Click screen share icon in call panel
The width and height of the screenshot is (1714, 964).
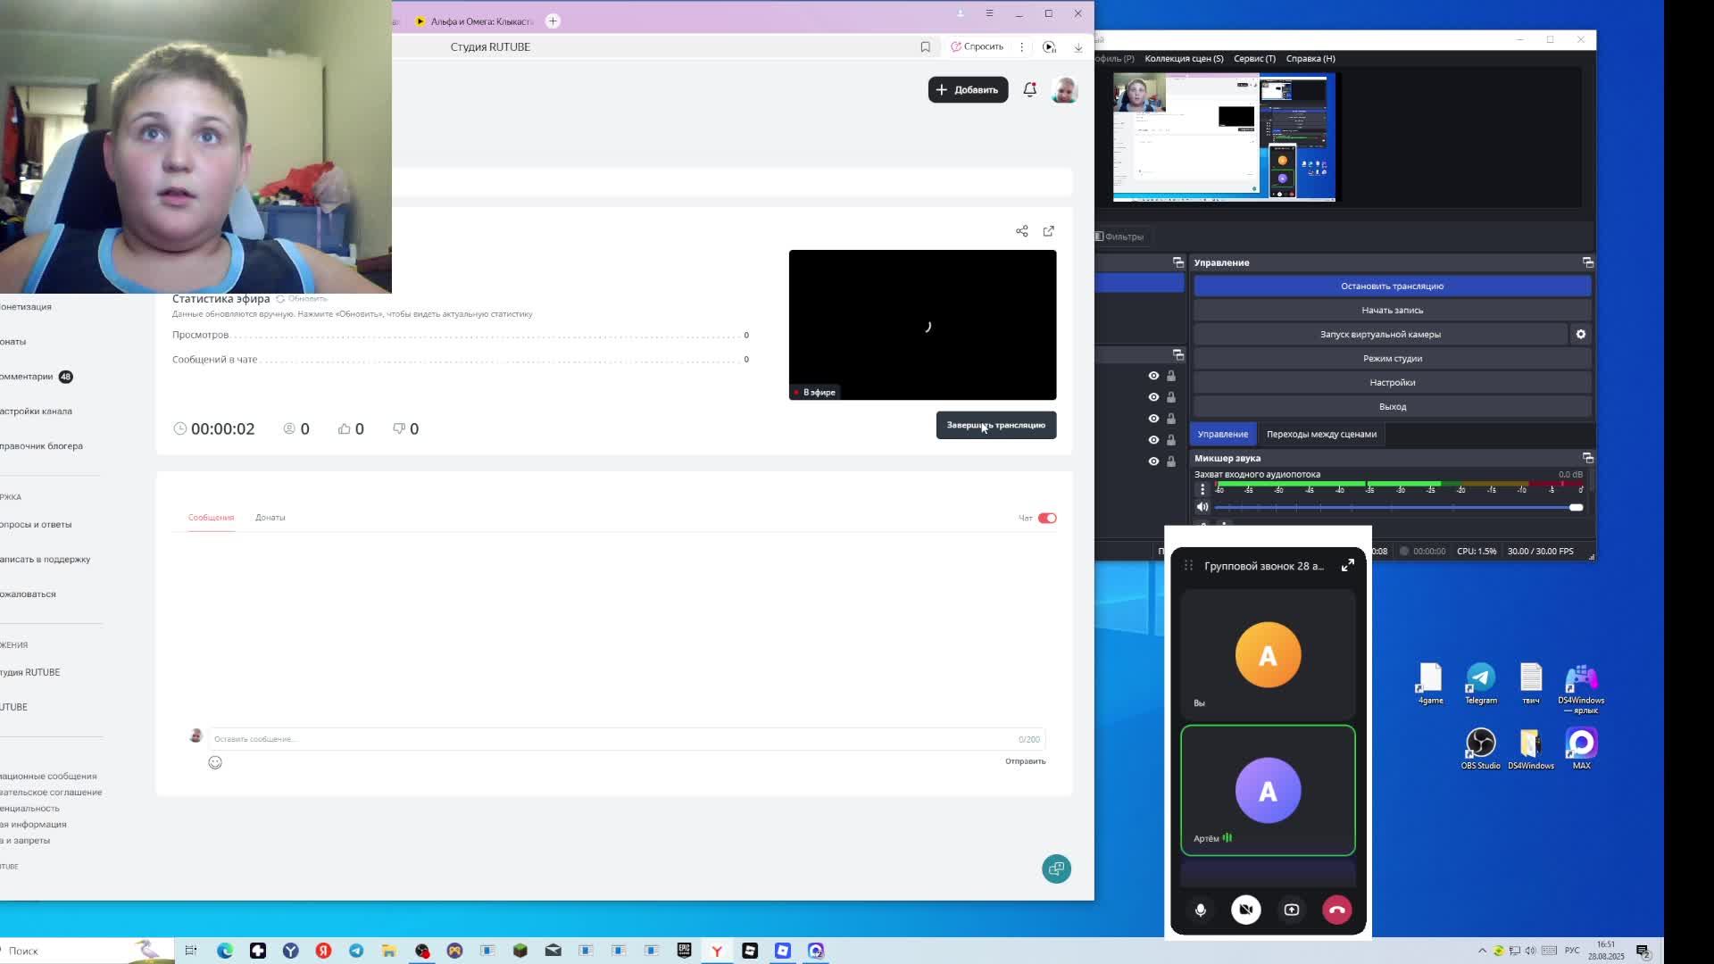1291,910
